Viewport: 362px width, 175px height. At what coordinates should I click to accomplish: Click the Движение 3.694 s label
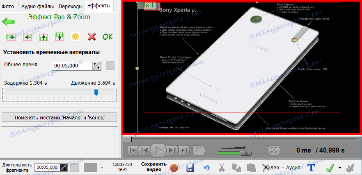tap(93, 83)
